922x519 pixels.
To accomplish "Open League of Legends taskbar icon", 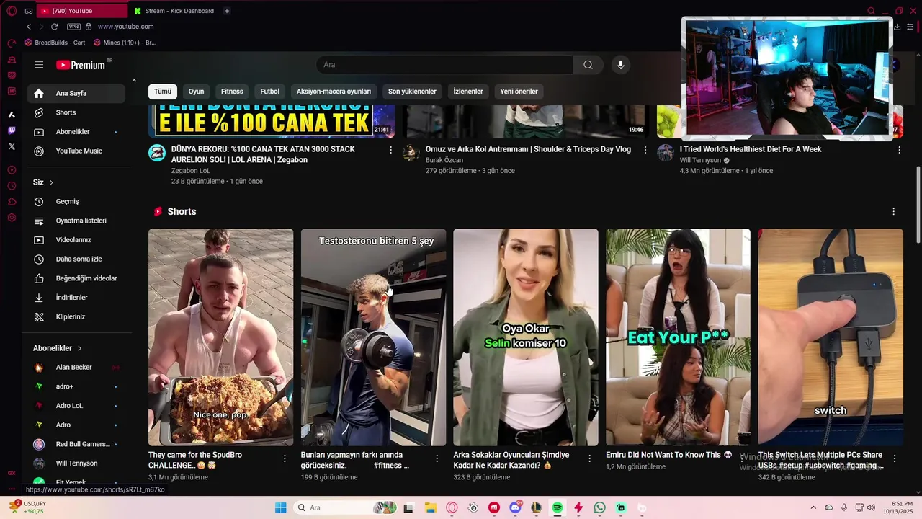I will (536, 507).
